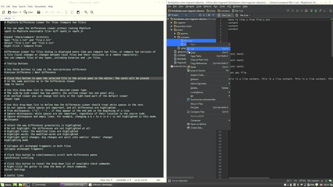Choose Compare Files in context menu
Image resolution: width=333 pixels, height=187 pixels.
[x=208, y=112]
